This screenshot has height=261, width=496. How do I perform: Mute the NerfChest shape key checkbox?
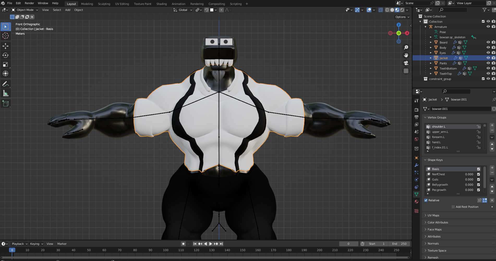pyautogui.click(x=479, y=174)
